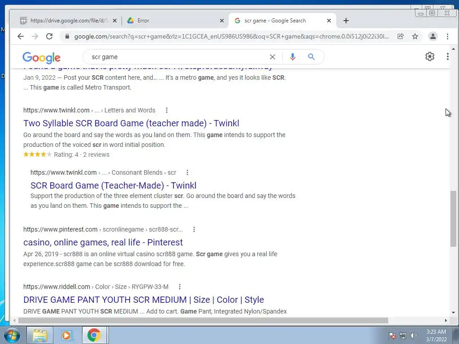Open Two Syllable SCR Board Game Twinkl link

(x=131, y=123)
